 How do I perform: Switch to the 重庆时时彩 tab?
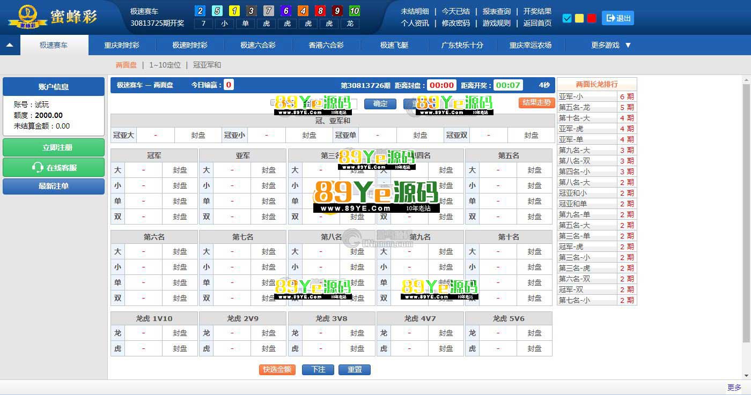pos(122,45)
